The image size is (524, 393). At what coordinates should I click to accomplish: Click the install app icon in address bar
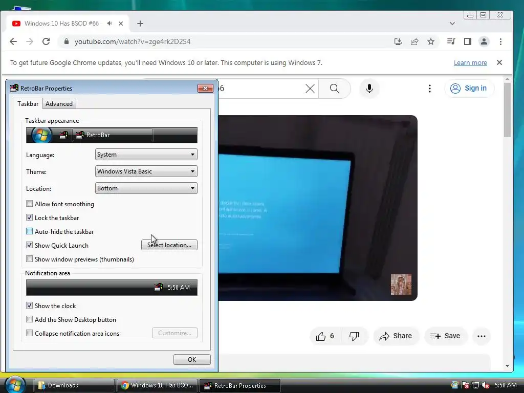pyautogui.click(x=398, y=41)
